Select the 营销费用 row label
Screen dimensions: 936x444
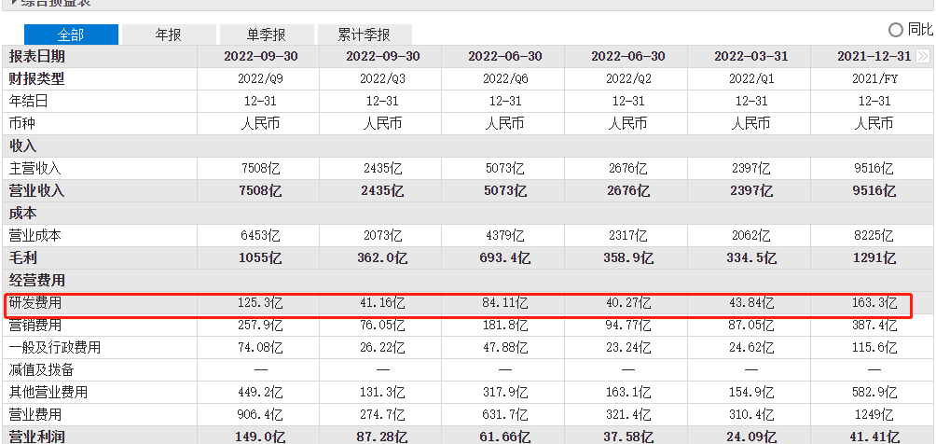pyautogui.click(x=35, y=325)
